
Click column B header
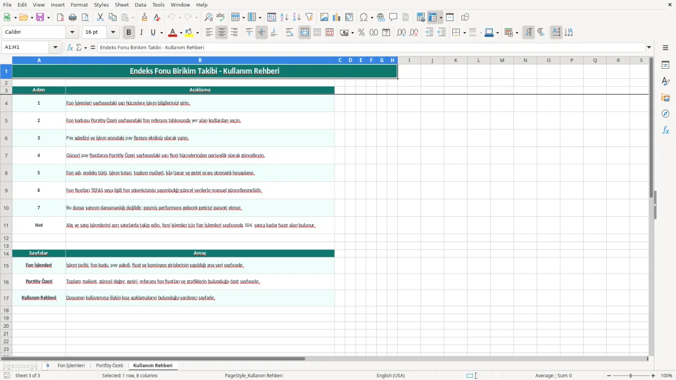click(x=200, y=60)
